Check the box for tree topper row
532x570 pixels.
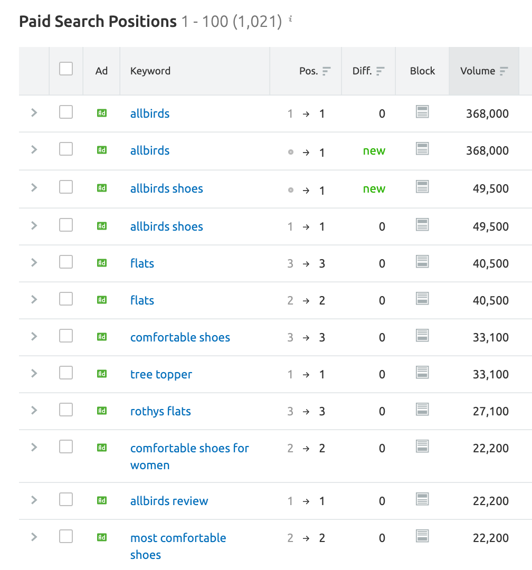click(x=66, y=373)
